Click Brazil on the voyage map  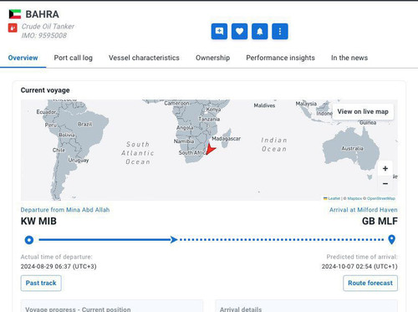(85, 124)
